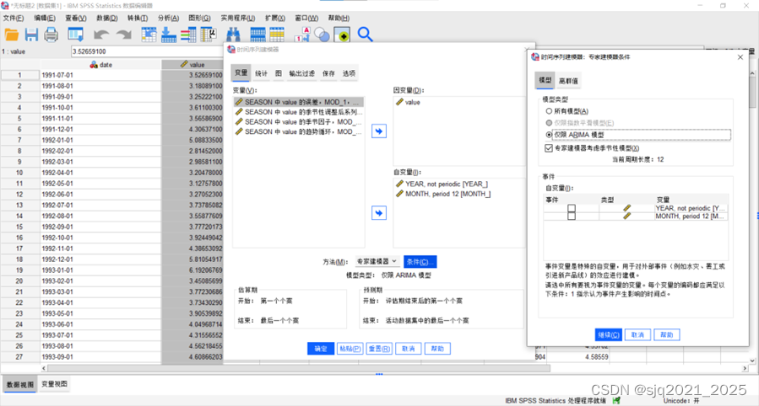Select row number 10 header

19,173
